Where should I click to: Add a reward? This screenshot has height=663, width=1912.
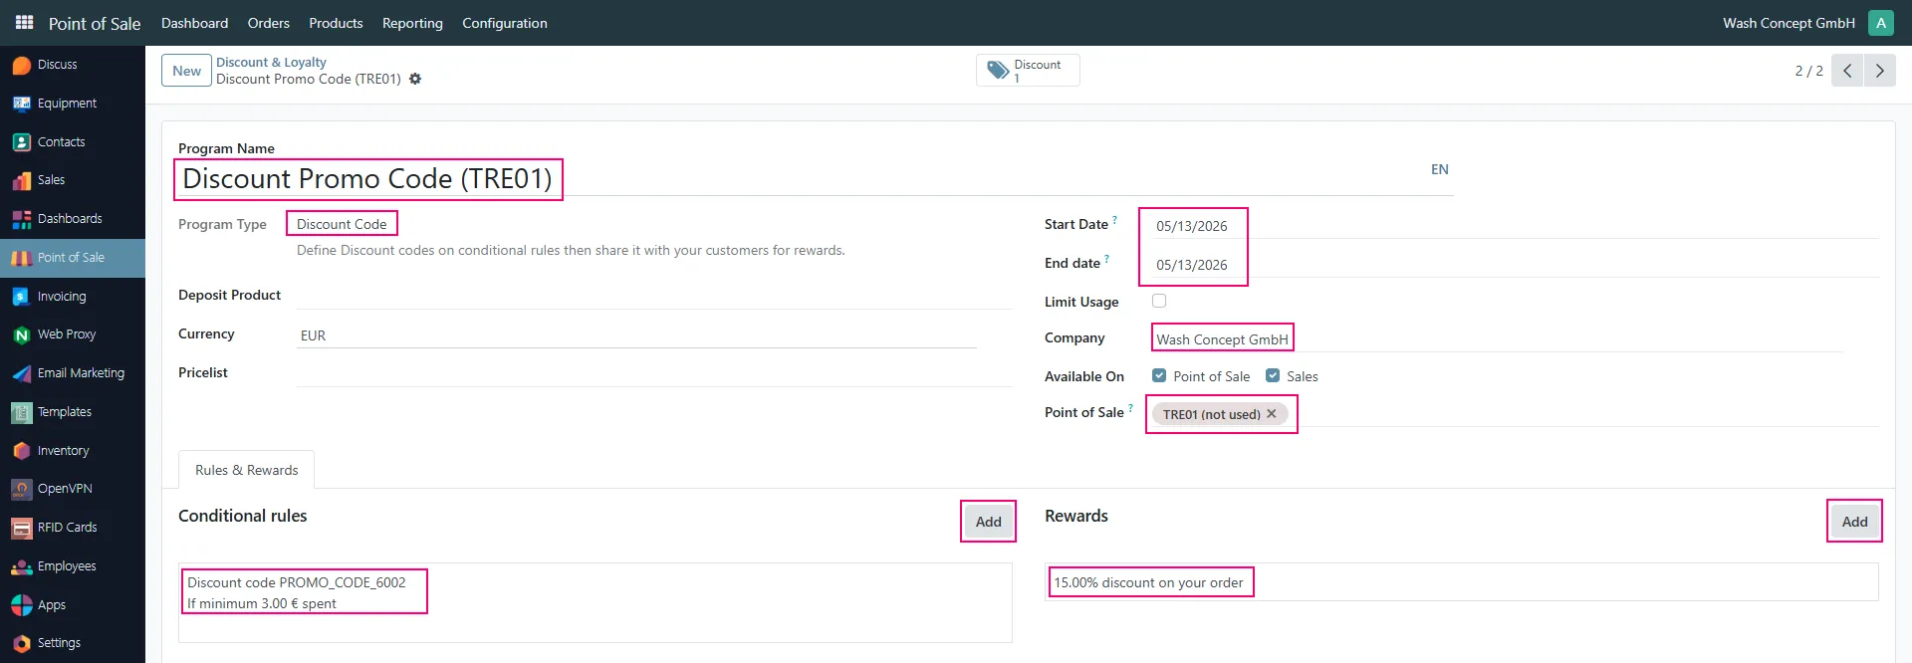pyautogui.click(x=1854, y=522)
